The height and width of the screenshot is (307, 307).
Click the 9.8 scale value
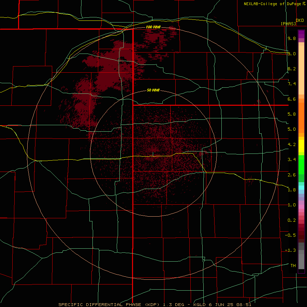(x=292, y=39)
